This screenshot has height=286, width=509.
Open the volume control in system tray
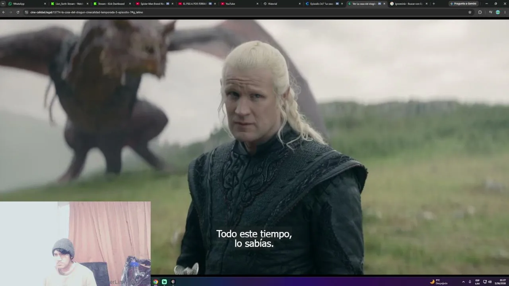[490, 282]
